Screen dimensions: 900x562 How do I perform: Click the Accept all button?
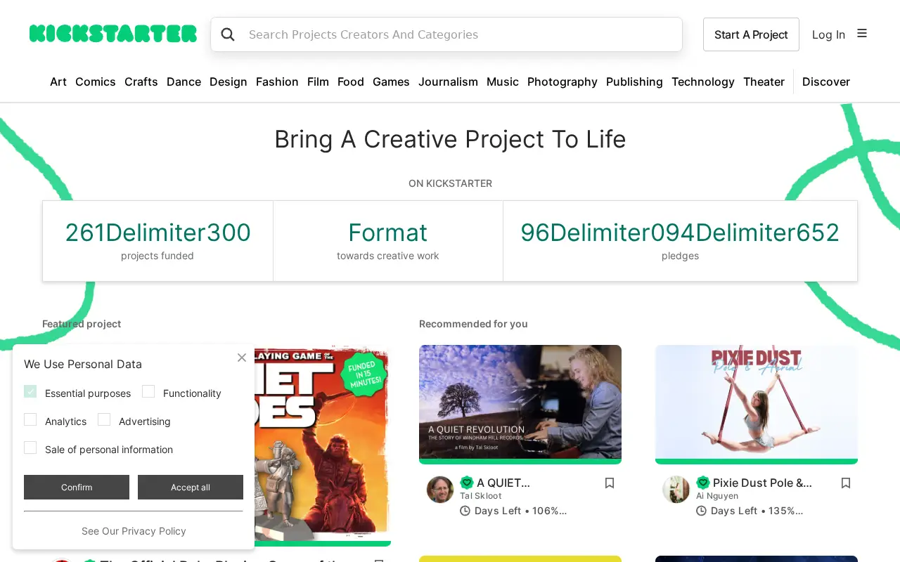point(191,487)
